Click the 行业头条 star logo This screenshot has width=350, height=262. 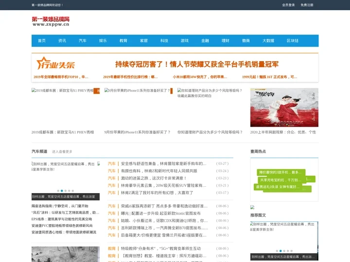[55, 63]
